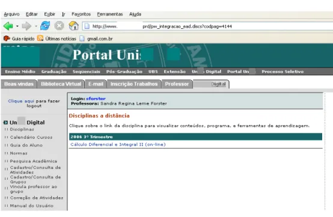Open Manual do Usuário in sidebar
The height and width of the screenshot is (217, 333).
coord(32,206)
